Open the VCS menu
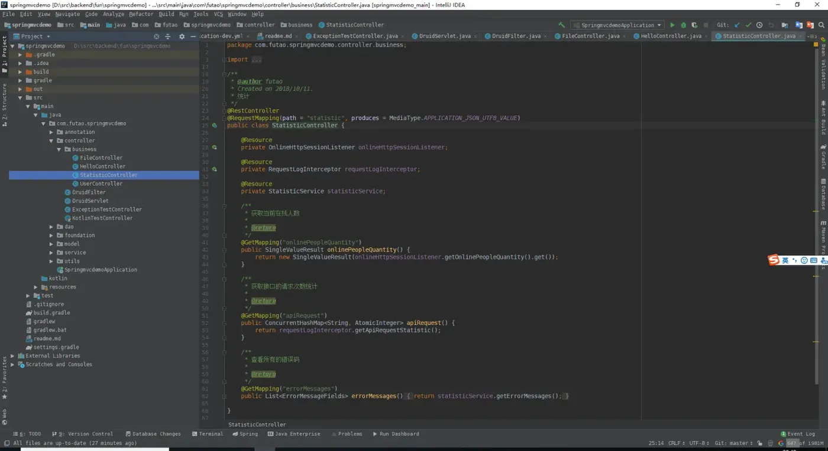828x451 pixels. [x=218, y=14]
